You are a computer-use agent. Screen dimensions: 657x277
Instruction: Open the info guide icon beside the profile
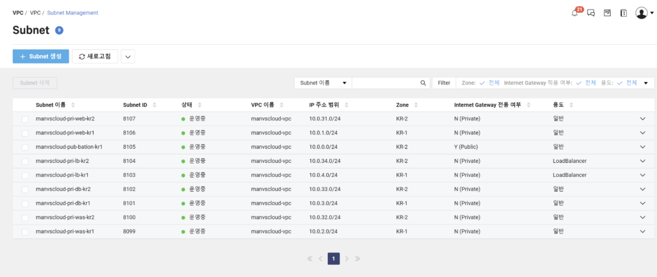(x=623, y=13)
